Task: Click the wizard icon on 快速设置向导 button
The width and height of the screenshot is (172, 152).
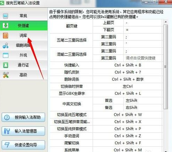Action: click(7, 145)
